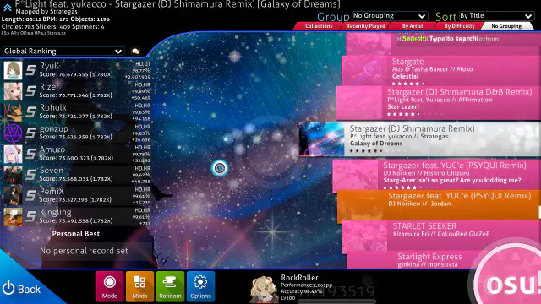Switch to the By Artist tab
The image size is (541, 304).
(413, 26)
